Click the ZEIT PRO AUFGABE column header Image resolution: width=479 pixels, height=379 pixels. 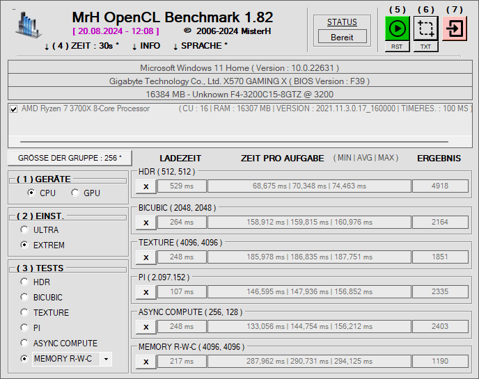[282, 159]
